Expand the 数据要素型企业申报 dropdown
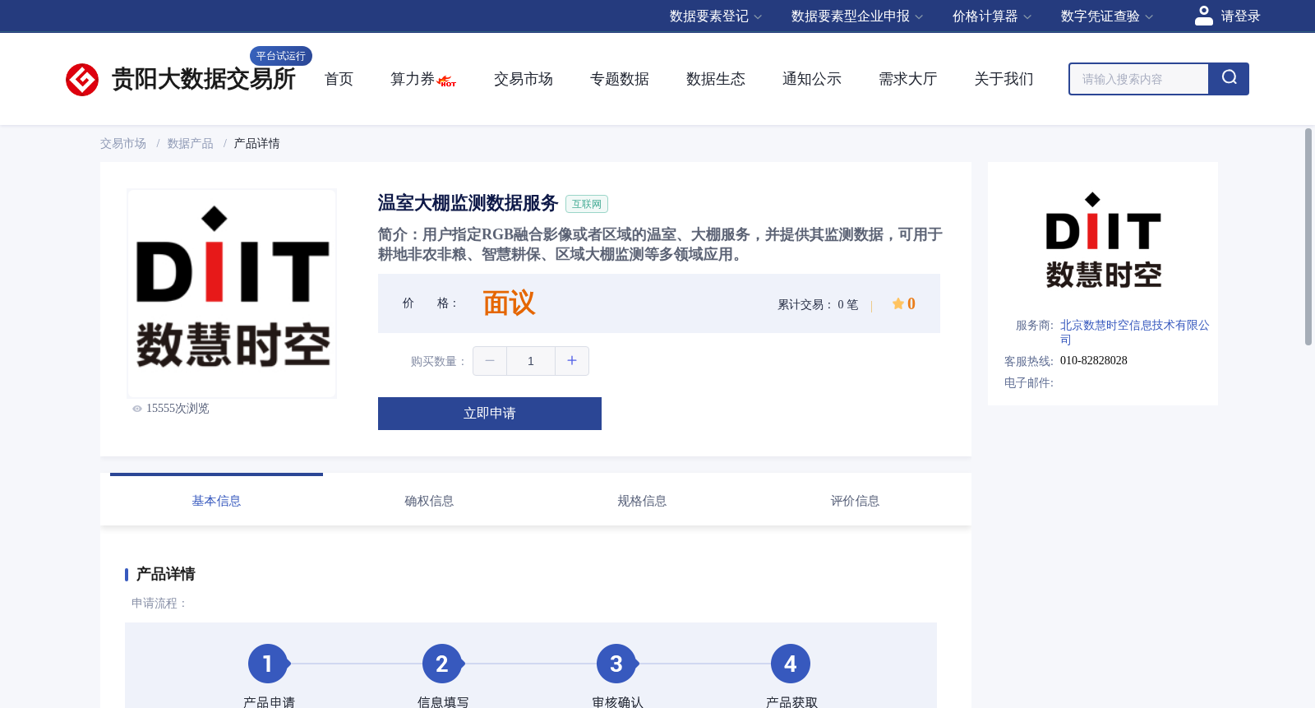The height and width of the screenshot is (708, 1315). 857,16
